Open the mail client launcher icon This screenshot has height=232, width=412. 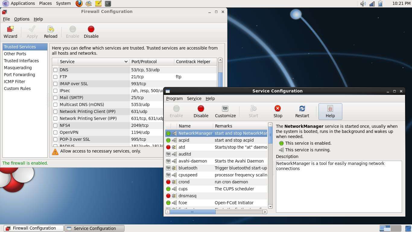89,4
